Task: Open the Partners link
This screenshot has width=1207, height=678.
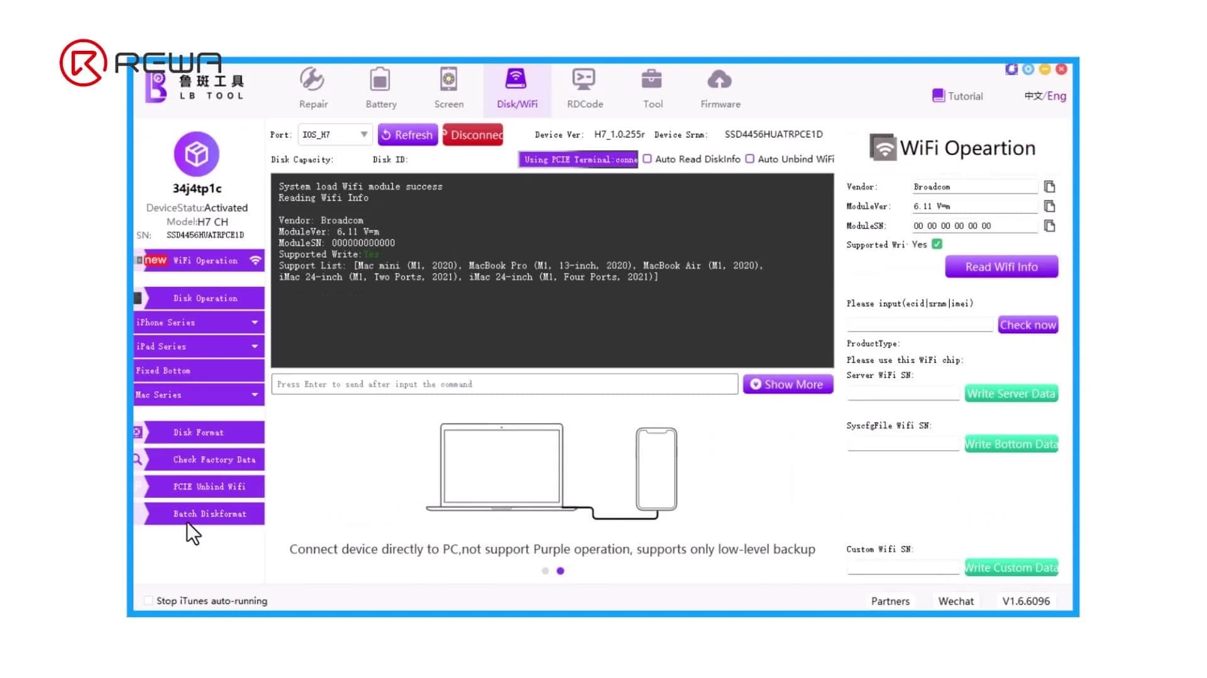Action: [x=890, y=601]
